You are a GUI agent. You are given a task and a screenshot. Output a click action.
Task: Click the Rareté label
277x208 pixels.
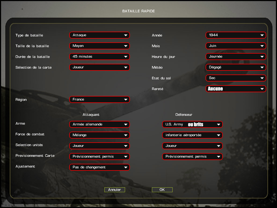[x=158, y=89]
